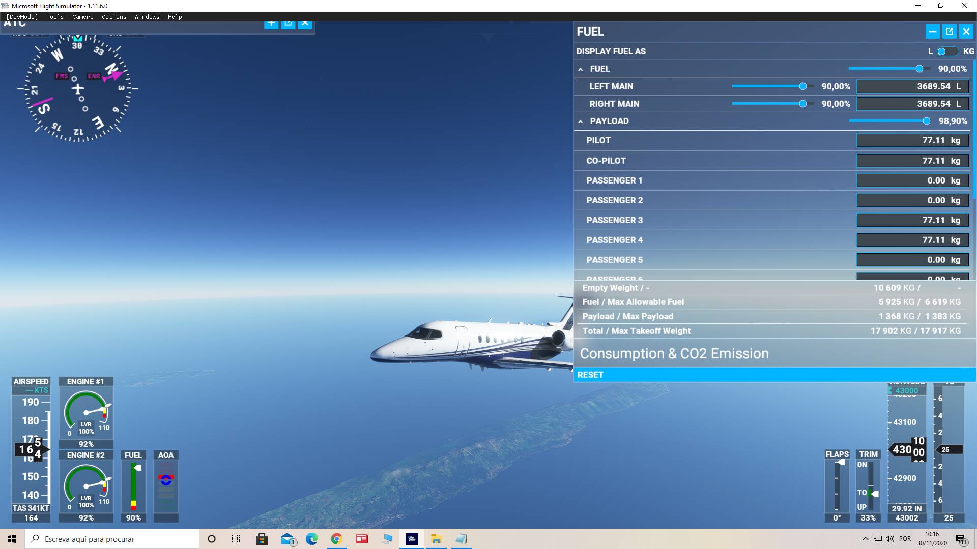
Task: Adjust the overall FUEL percentage slider
Action: [x=889, y=69]
